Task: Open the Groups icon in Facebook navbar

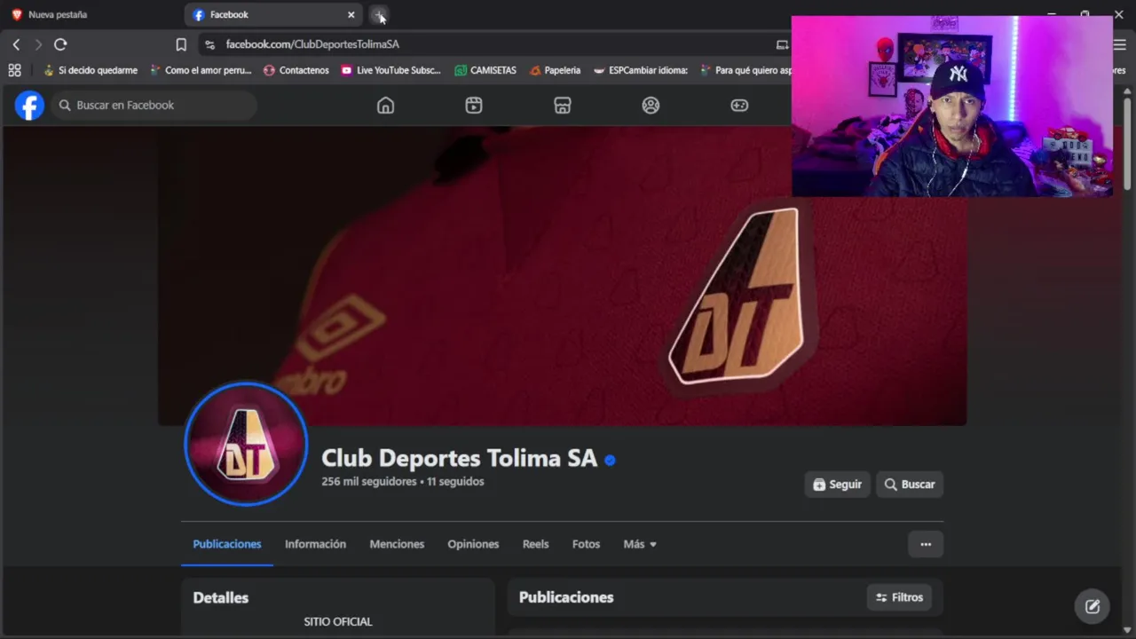Action: pyautogui.click(x=651, y=106)
